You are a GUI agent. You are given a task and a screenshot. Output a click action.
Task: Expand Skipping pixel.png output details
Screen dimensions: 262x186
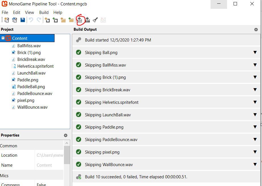pyautogui.click(x=255, y=152)
